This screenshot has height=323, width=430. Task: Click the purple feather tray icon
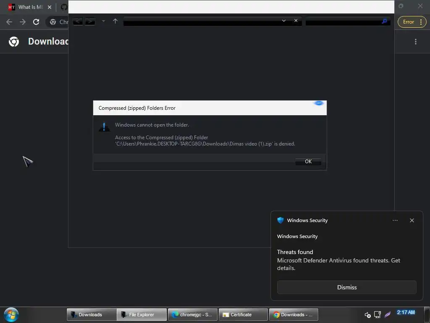[x=388, y=315]
